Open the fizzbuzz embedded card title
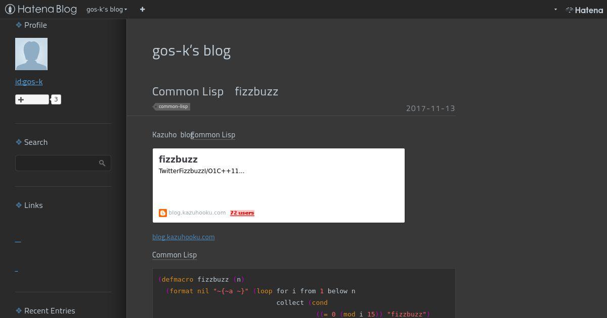 click(178, 160)
